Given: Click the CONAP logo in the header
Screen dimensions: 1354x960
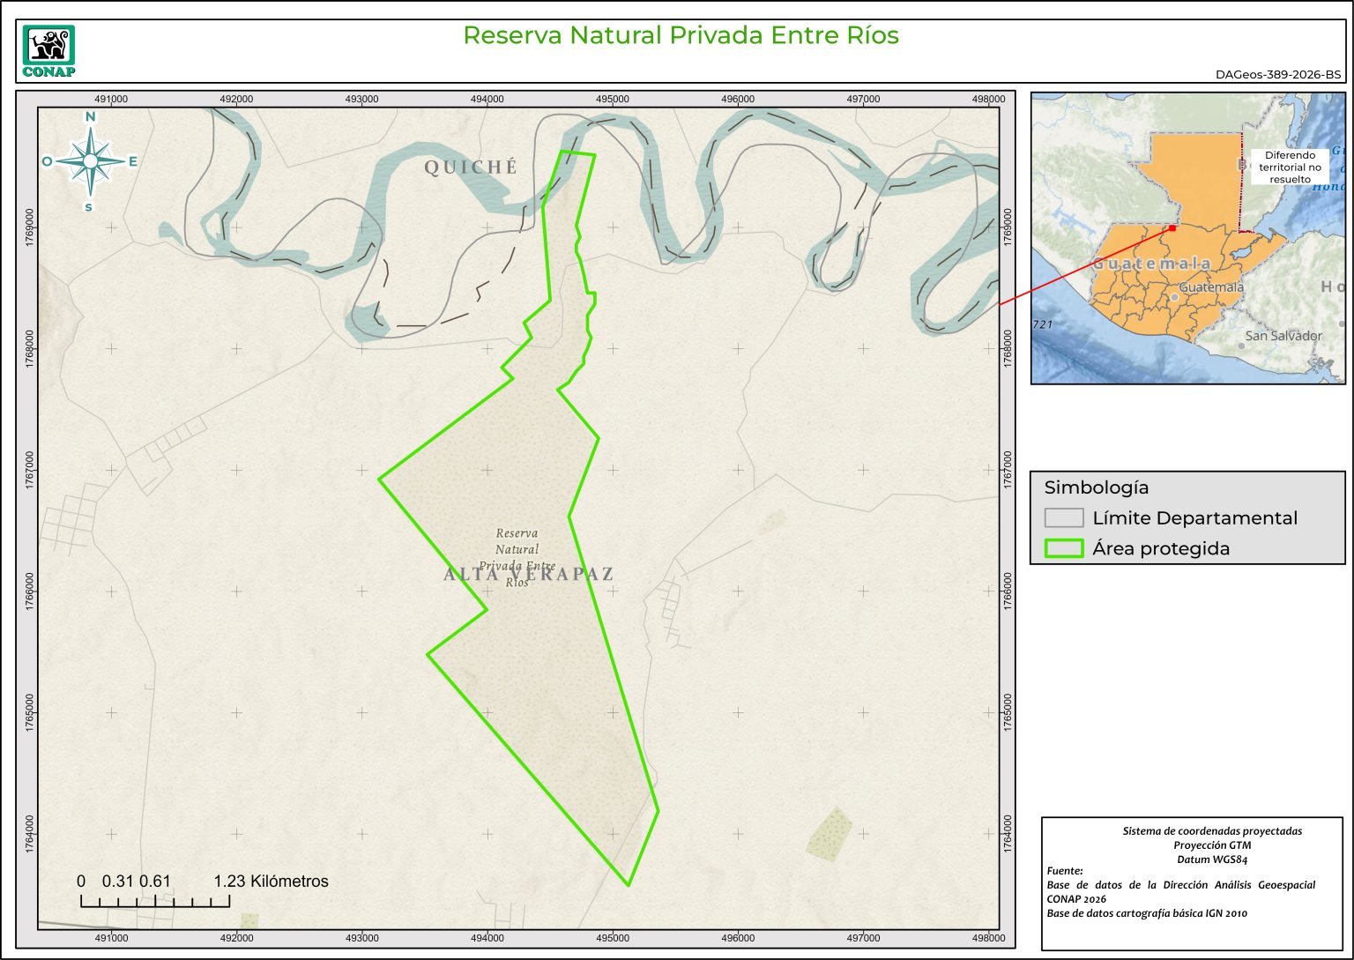Looking at the screenshot, I should (x=48, y=51).
